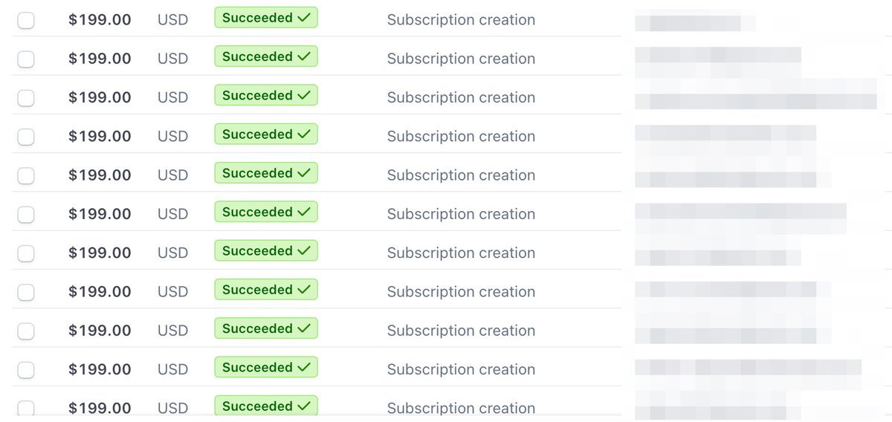Click the USD label in the ninth row
The width and height of the screenshot is (892, 422).
[172, 331]
